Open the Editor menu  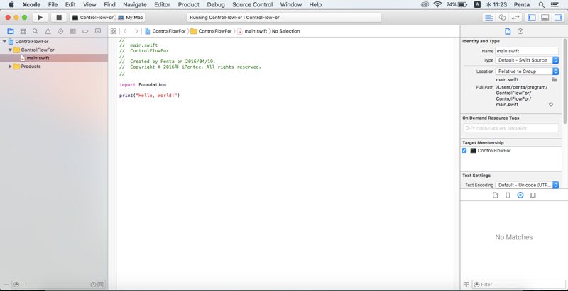pyautogui.click(x=163, y=5)
